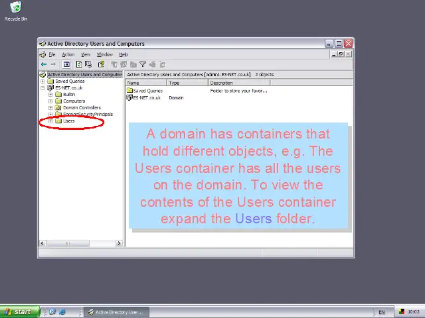Screen dimensions: 425x318
Task: Click the greyed Find Objects toolbar icon
Action: click(152, 64)
